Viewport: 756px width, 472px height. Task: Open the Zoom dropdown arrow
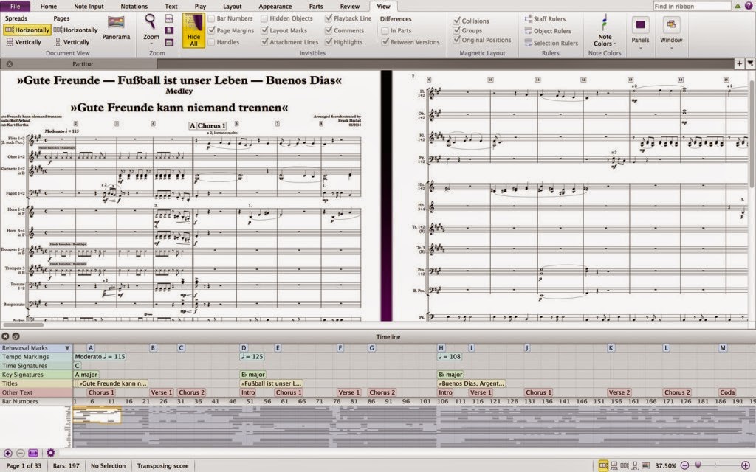(x=151, y=44)
